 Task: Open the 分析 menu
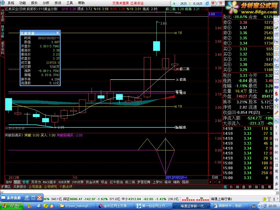coord(46,3)
